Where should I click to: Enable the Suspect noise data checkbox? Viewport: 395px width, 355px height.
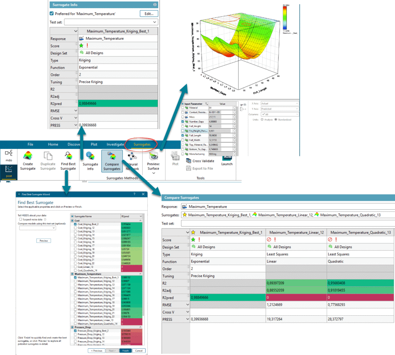pyautogui.click(x=20, y=219)
